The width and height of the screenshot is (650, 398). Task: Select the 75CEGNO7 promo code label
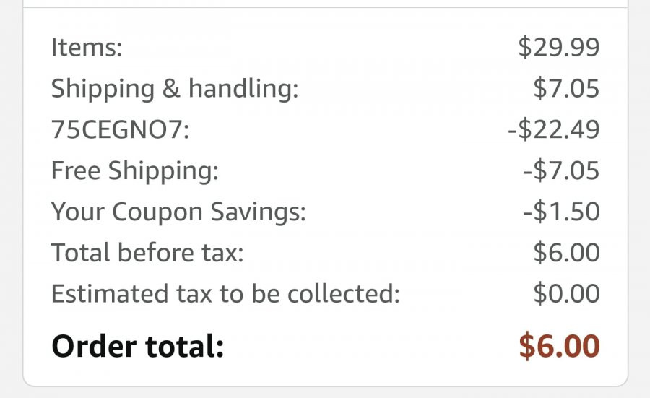120,129
